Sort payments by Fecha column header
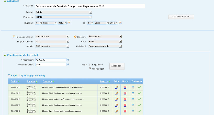The width and height of the screenshot is (214, 115). (x=14, y=82)
